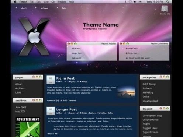Open the Window menu
183x137 pixels.
(x=62, y=2)
